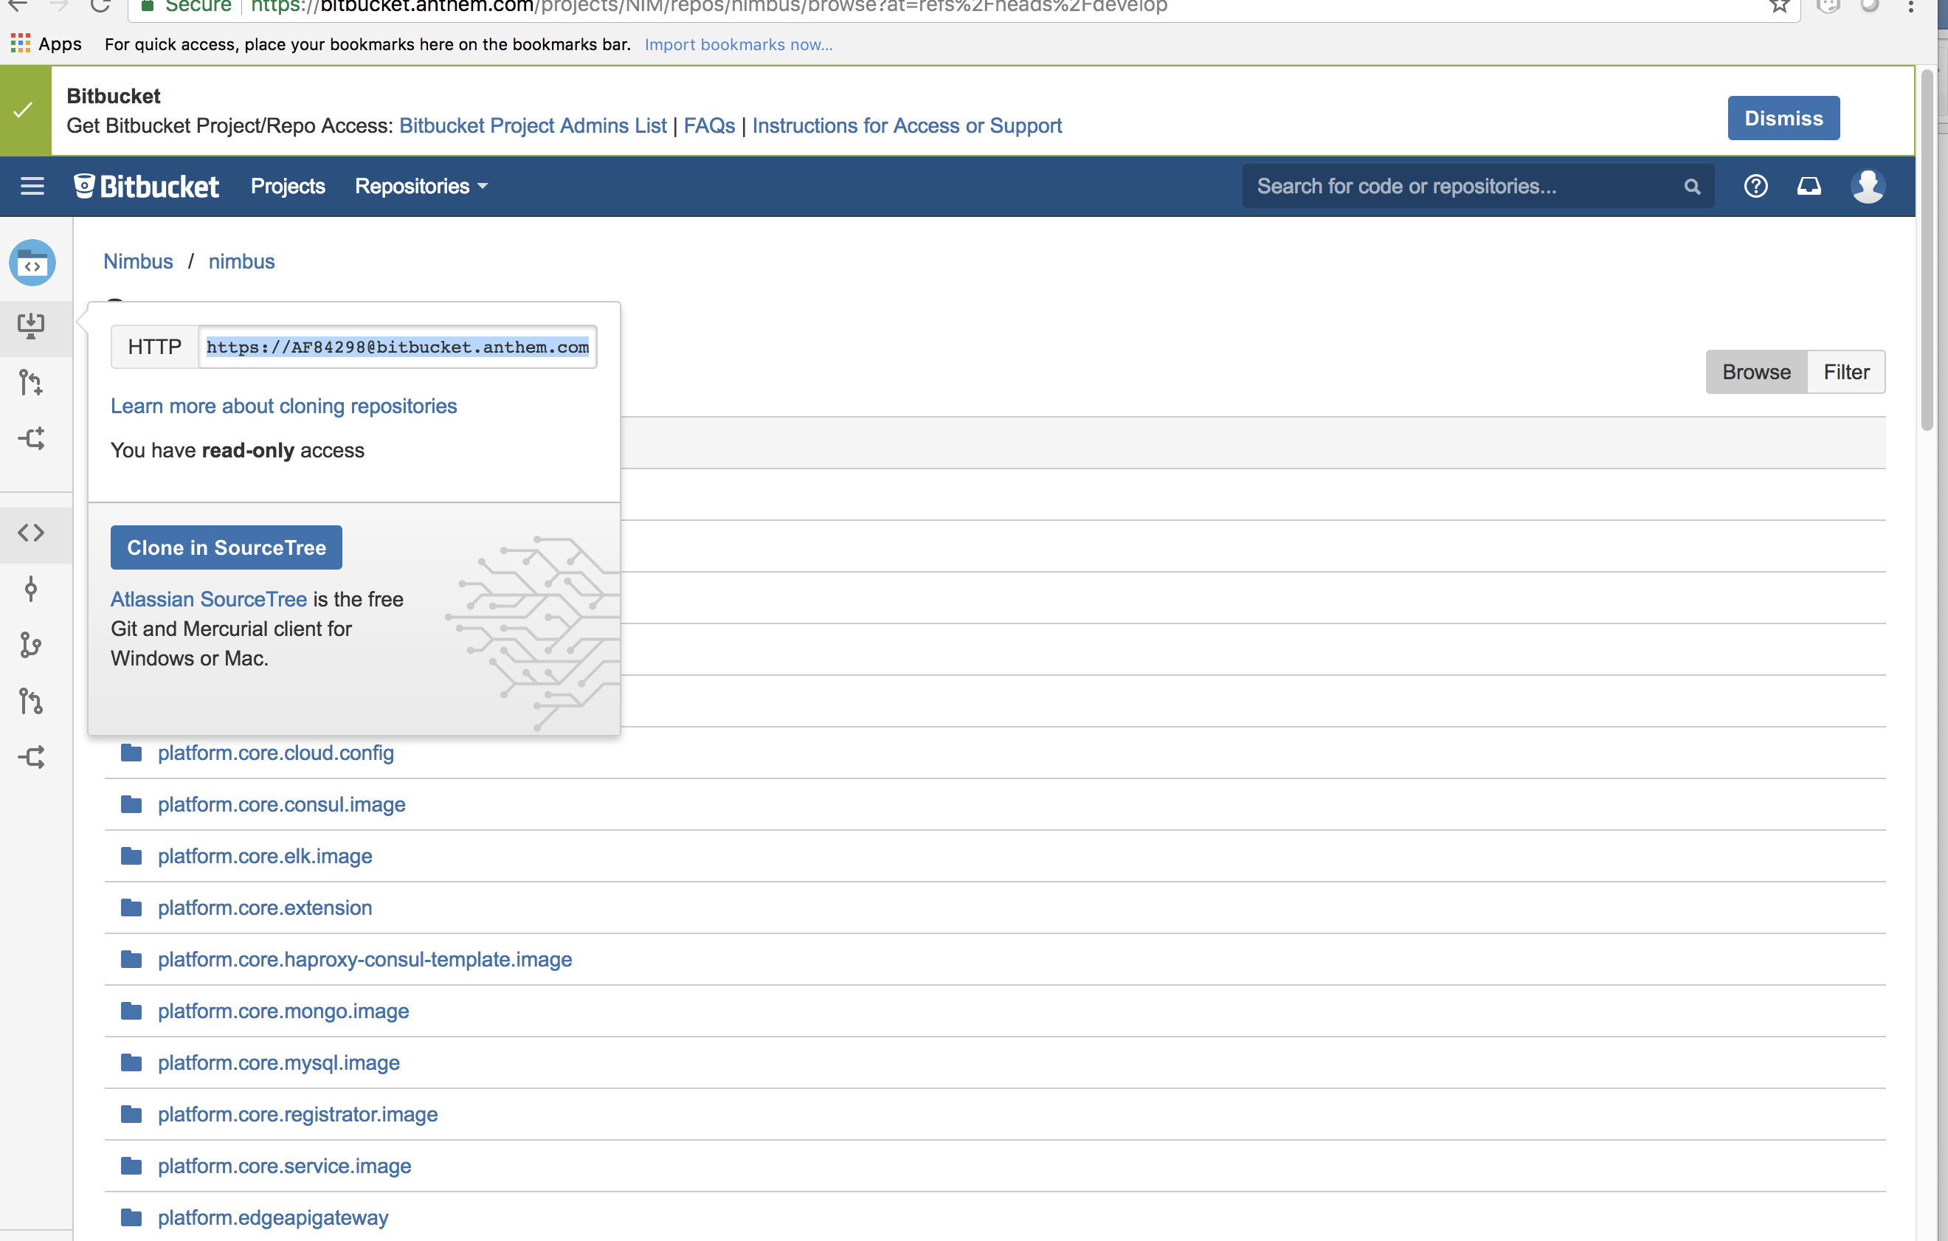This screenshot has width=1948, height=1241.
Task: Click the nimbus repository avatar icon
Action: point(32,262)
